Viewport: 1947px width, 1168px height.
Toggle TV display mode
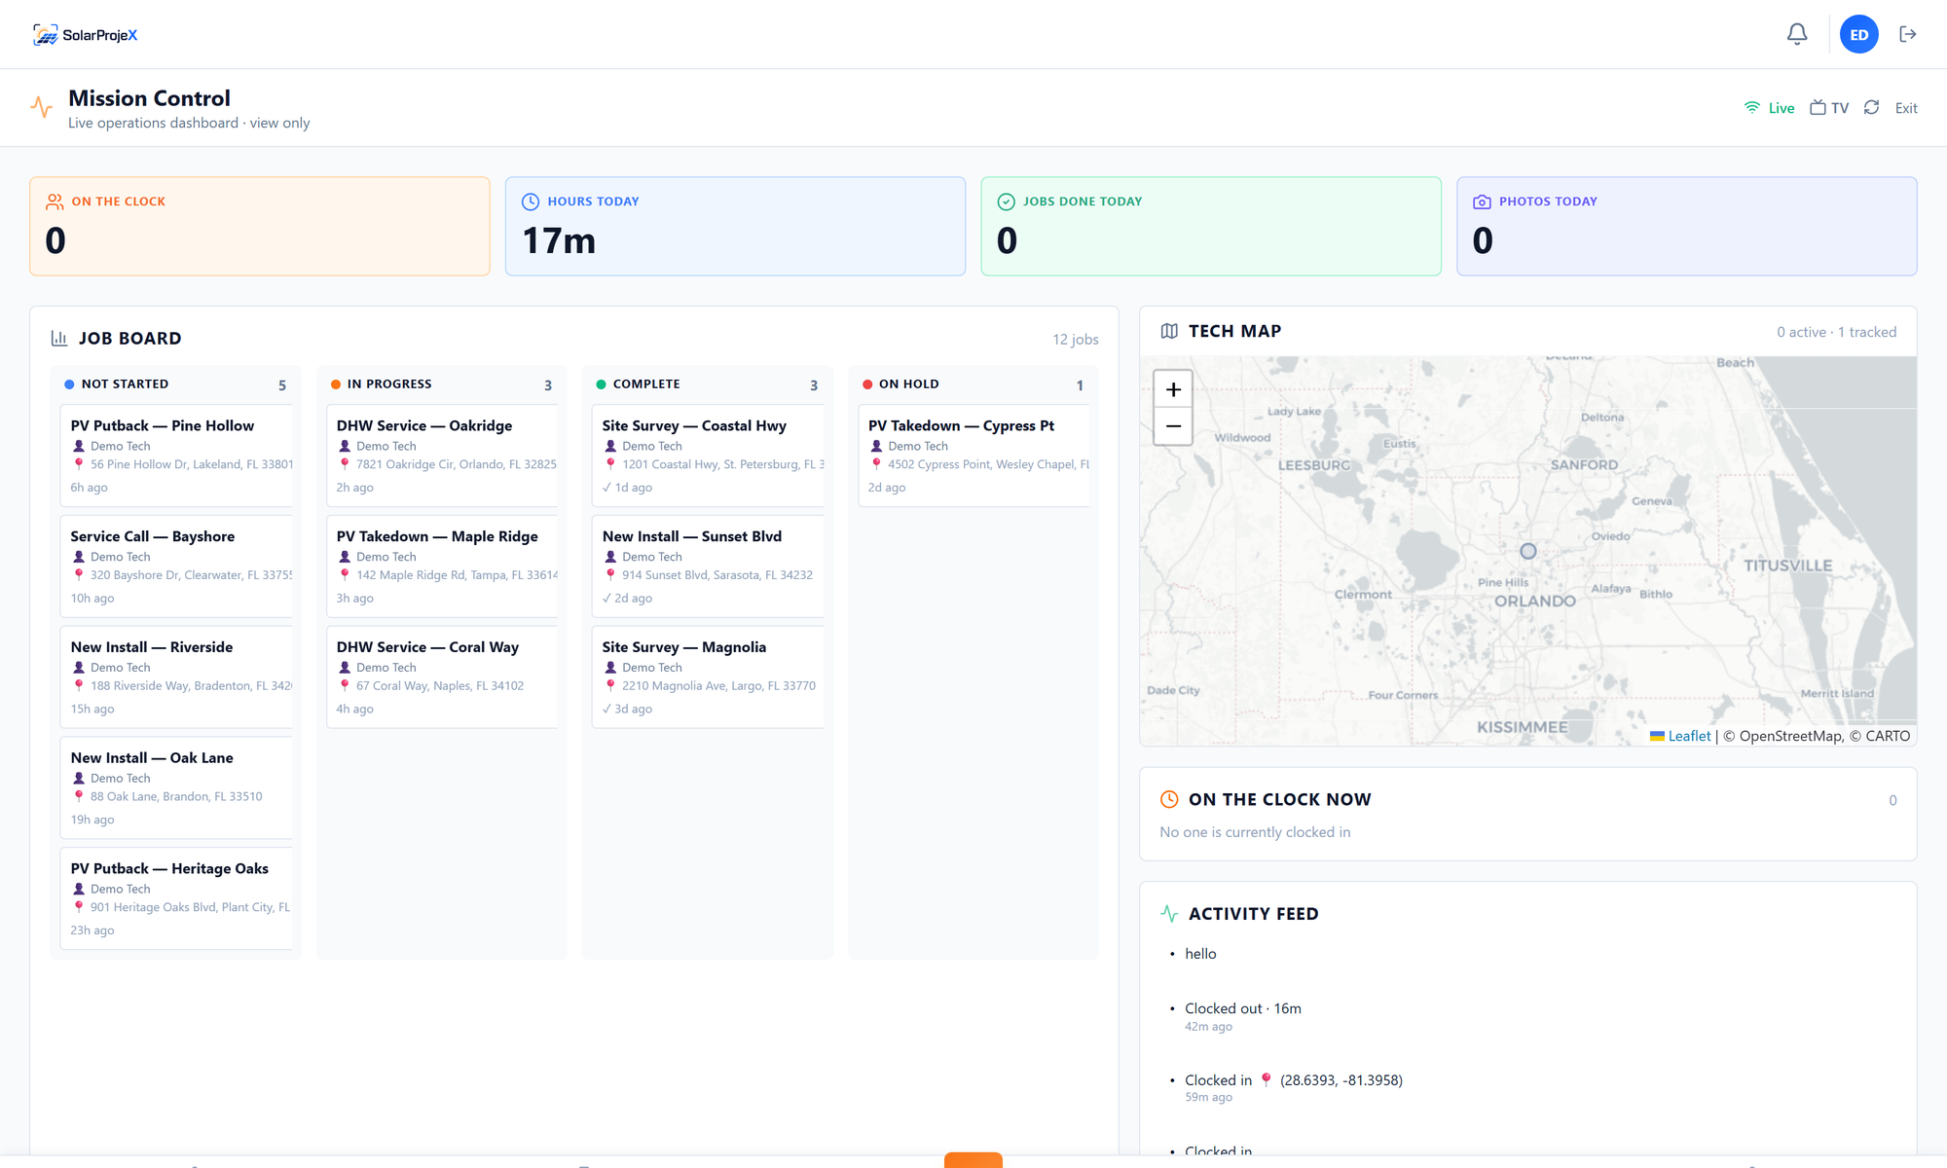1829,108
